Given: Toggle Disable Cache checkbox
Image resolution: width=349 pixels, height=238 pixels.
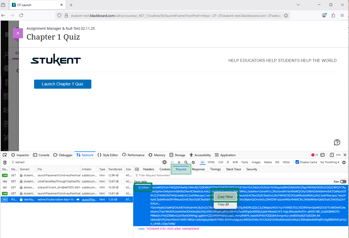Looking at the screenshot, I should point(297,162).
